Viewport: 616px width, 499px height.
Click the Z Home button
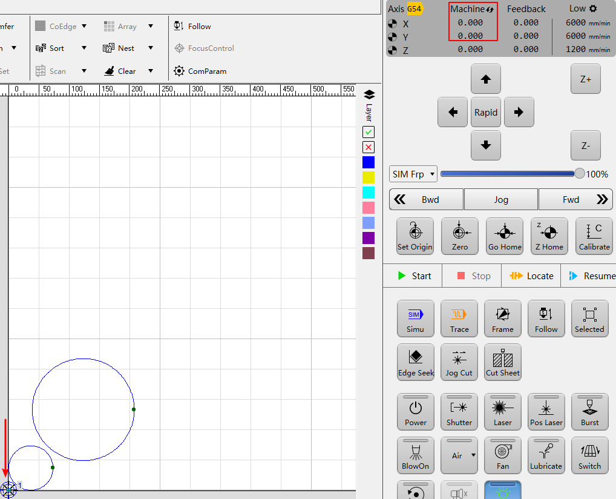(x=549, y=236)
